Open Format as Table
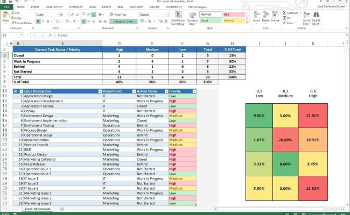 192,18
